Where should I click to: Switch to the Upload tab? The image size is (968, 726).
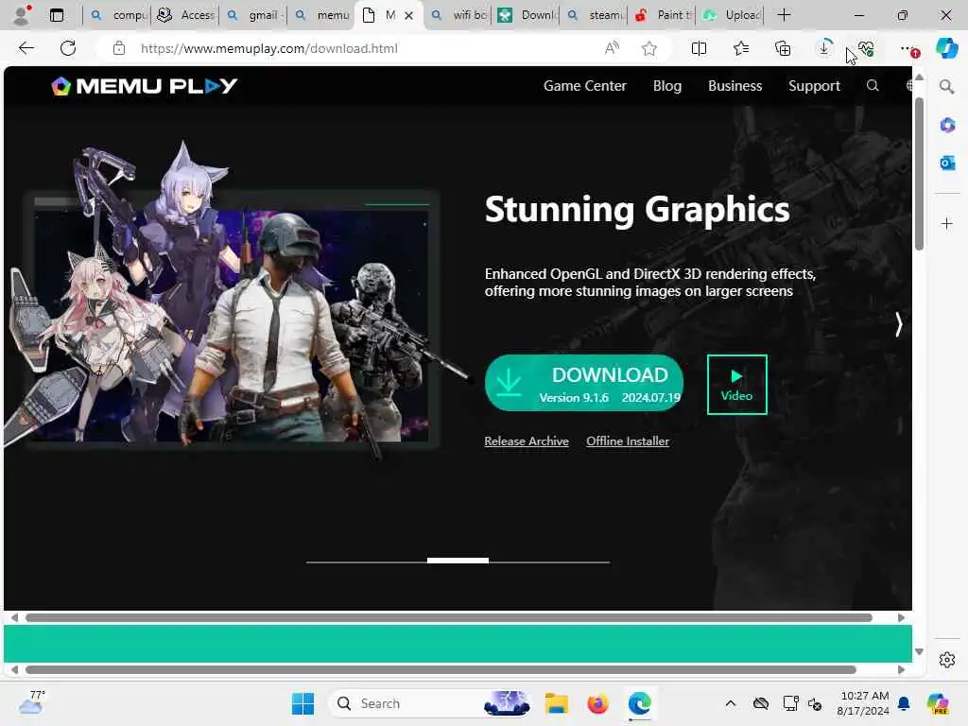(730, 15)
